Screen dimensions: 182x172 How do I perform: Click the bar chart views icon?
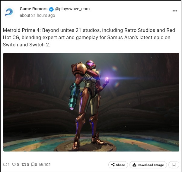point(41,164)
